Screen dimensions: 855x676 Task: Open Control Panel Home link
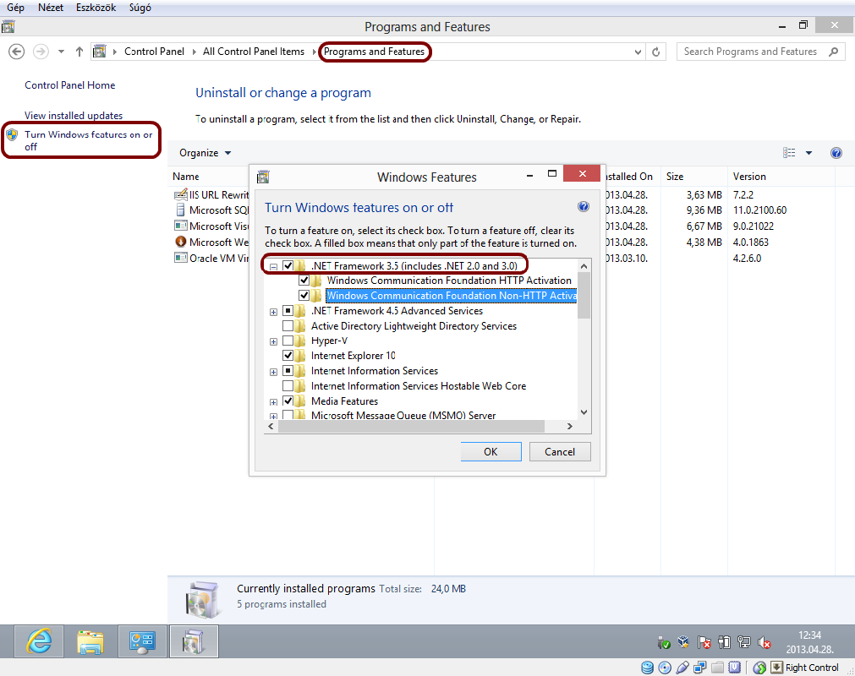click(x=70, y=85)
